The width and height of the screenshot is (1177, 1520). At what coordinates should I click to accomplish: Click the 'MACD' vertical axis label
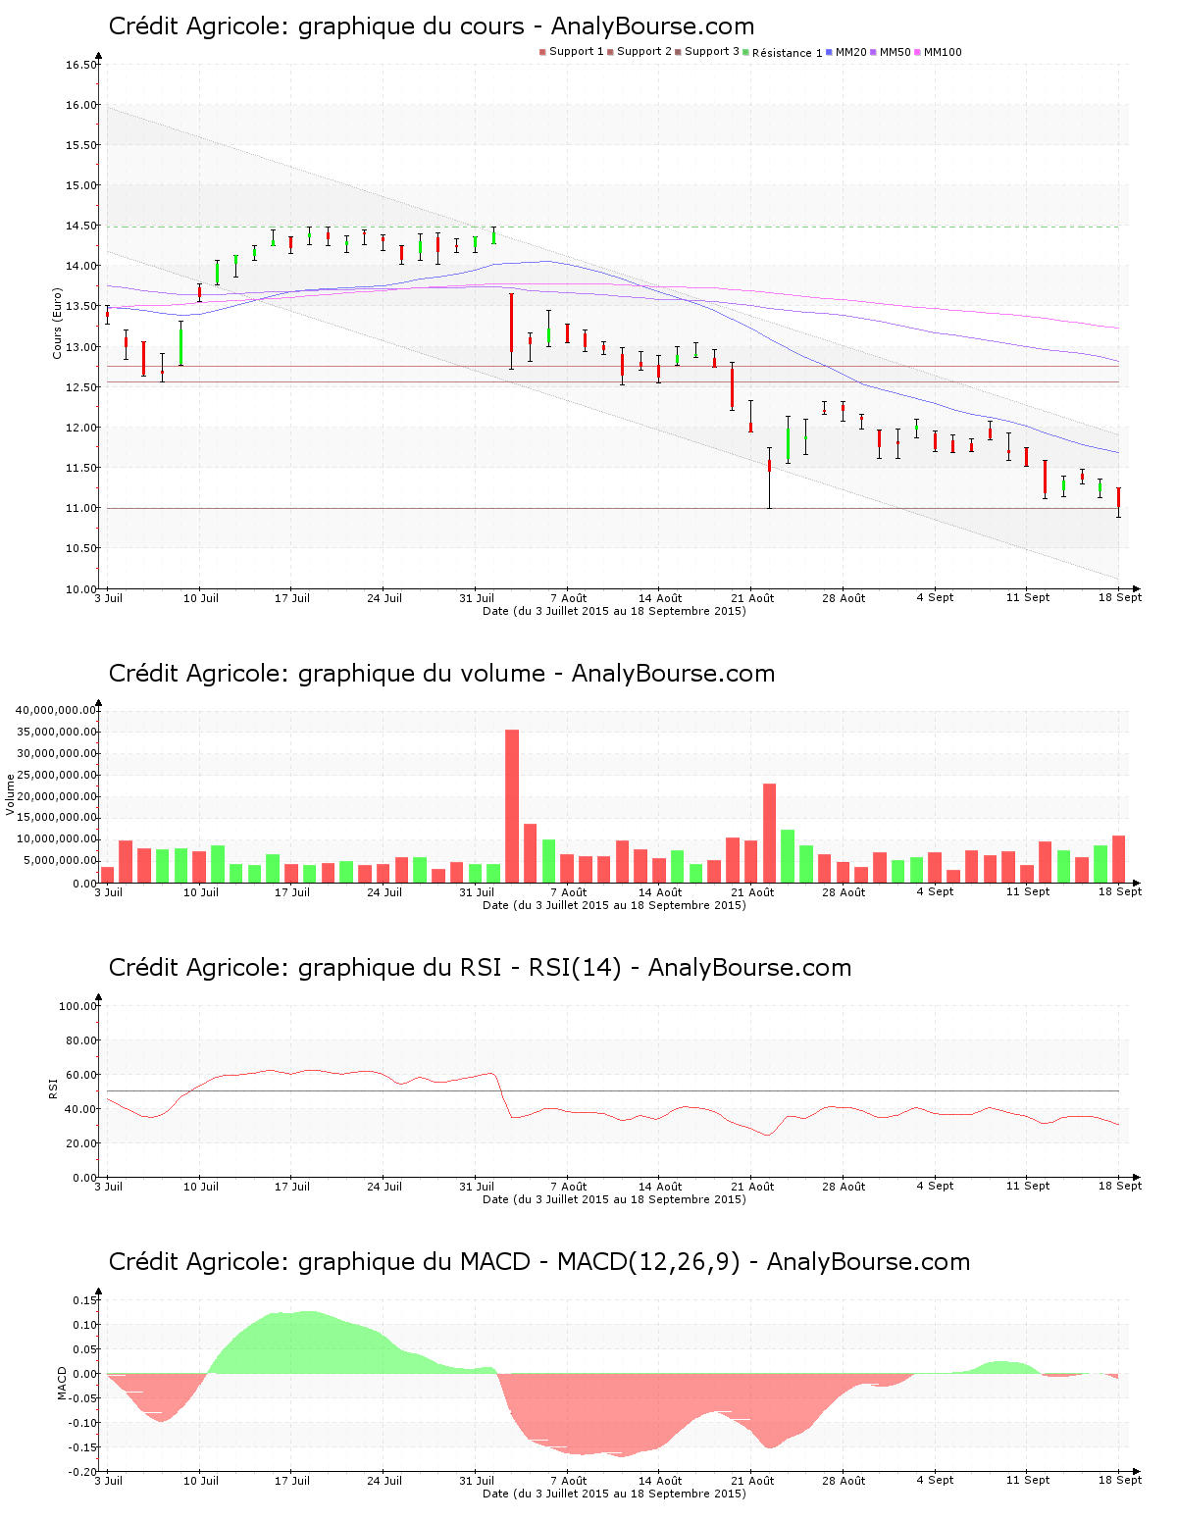click(62, 1383)
